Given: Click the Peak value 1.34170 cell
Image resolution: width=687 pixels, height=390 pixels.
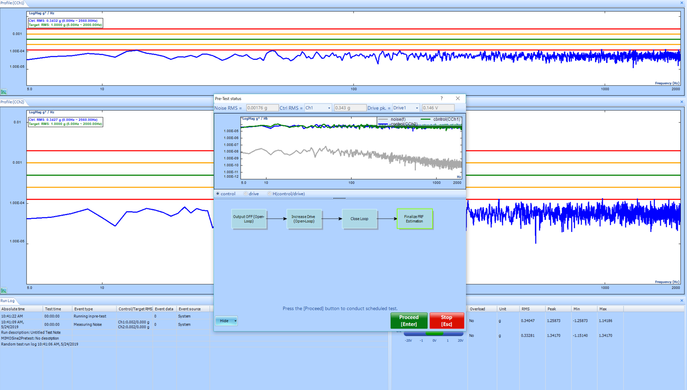Looking at the screenshot, I should pyautogui.click(x=554, y=335).
